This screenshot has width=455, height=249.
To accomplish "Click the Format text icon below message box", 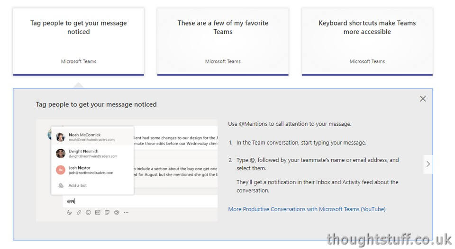I will [69, 213].
